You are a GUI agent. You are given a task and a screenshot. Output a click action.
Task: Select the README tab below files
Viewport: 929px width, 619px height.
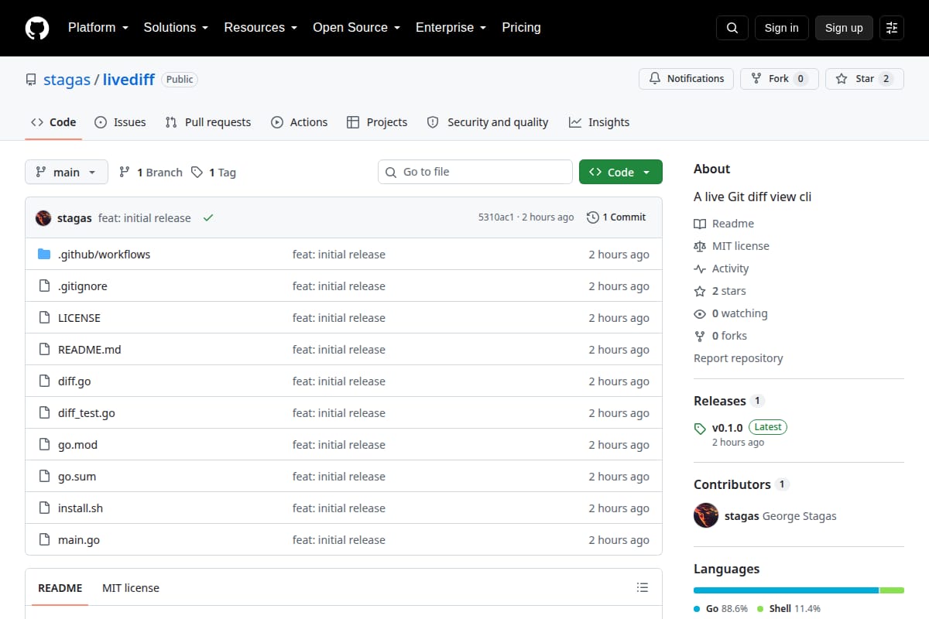coord(60,588)
